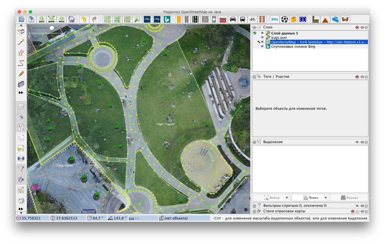Pin the Теги / Участие panel
The width and height of the screenshot is (385, 244).
[362, 77]
